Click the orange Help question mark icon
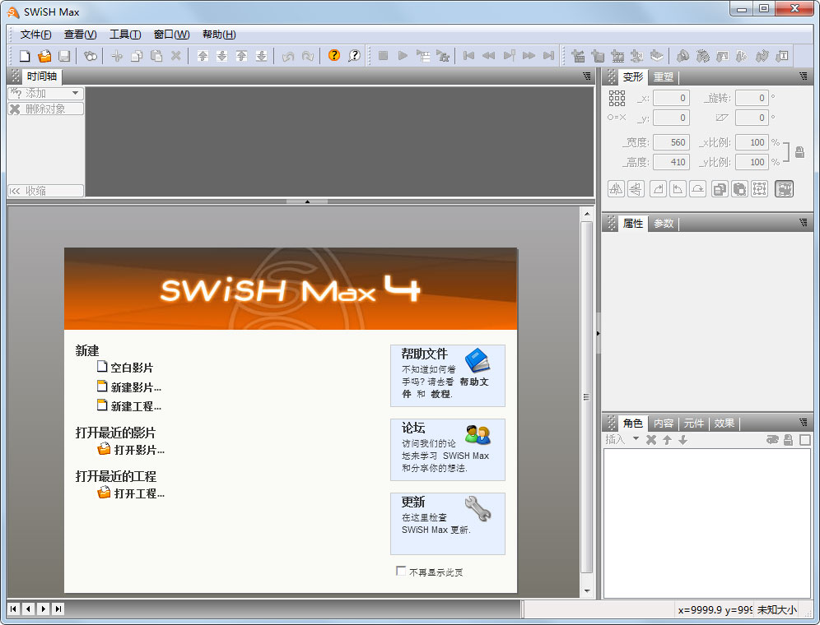The height and width of the screenshot is (625, 820). tap(334, 56)
